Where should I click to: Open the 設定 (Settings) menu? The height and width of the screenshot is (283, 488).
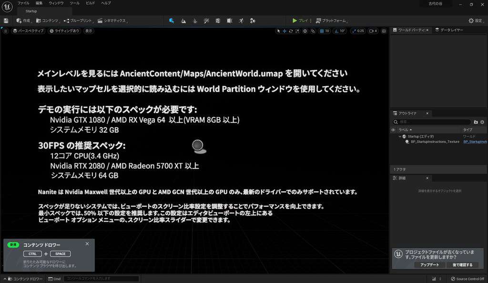point(476,20)
